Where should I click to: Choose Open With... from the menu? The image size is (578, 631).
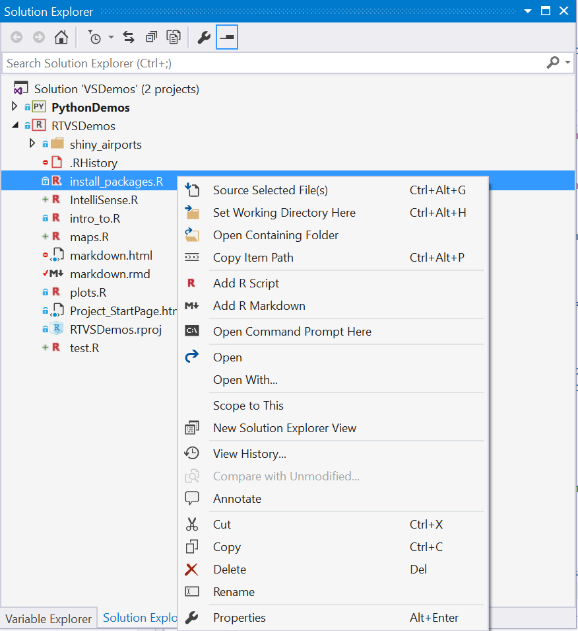[x=333, y=380]
